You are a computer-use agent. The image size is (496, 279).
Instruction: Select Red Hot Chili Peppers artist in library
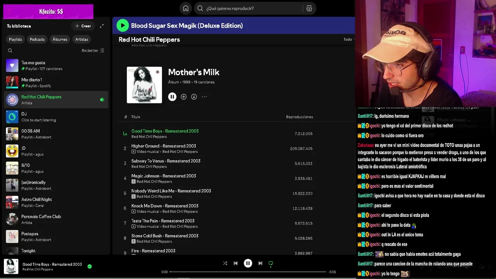tap(56, 100)
